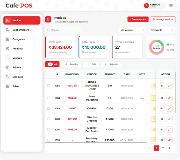The height and width of the screenshot is (160, 180).
Task: Select the Rejected filter tab
Action: coord(111,64)
